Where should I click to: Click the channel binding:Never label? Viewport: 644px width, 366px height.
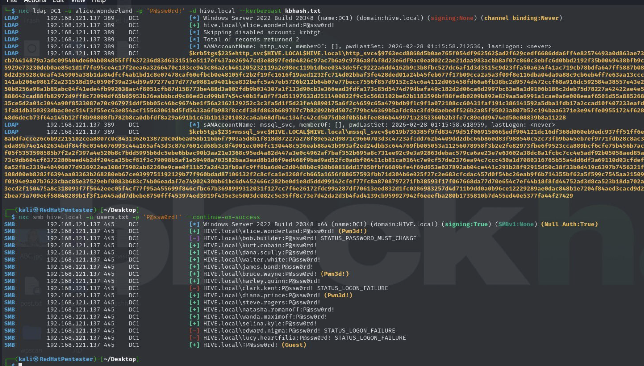click(521, 18)
